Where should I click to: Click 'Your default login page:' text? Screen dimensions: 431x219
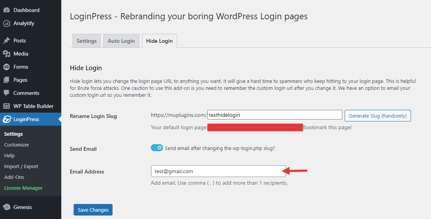(179, 128)
